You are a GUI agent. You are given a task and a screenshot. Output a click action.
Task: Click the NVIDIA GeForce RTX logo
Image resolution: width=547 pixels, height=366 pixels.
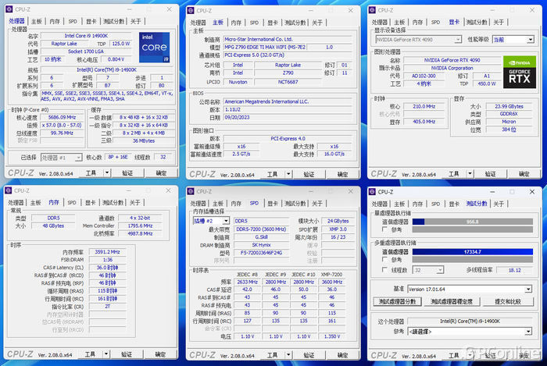[520, 72]
